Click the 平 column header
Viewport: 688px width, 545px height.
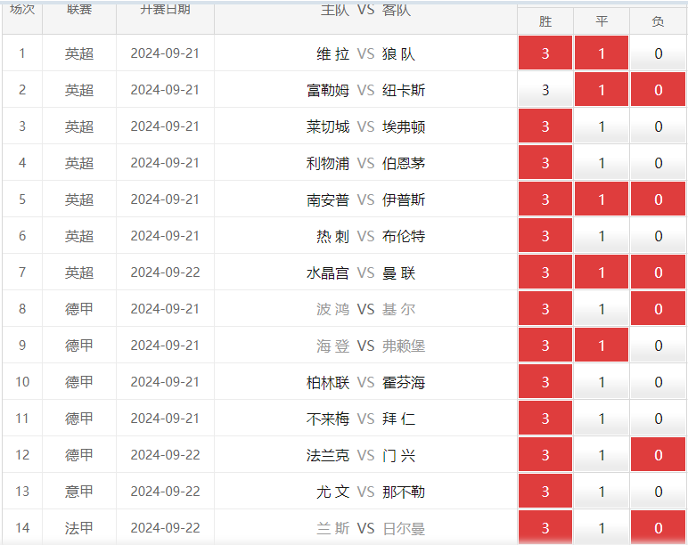click(x=602, y=21)
